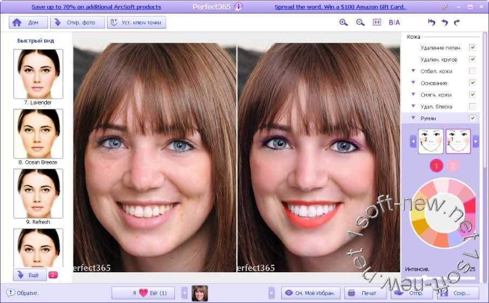Fit photo to window icon
The height and width of the screenshot is (303, 489).
click(377, 22)
